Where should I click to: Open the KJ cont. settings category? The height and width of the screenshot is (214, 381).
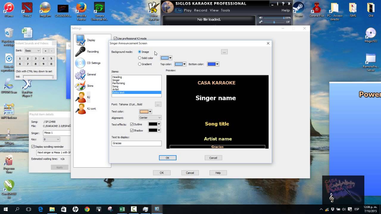click(86, 109)
